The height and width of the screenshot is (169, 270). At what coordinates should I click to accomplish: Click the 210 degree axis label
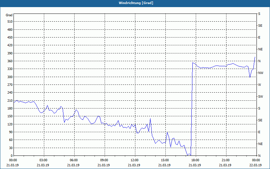[x=10, y=100]
